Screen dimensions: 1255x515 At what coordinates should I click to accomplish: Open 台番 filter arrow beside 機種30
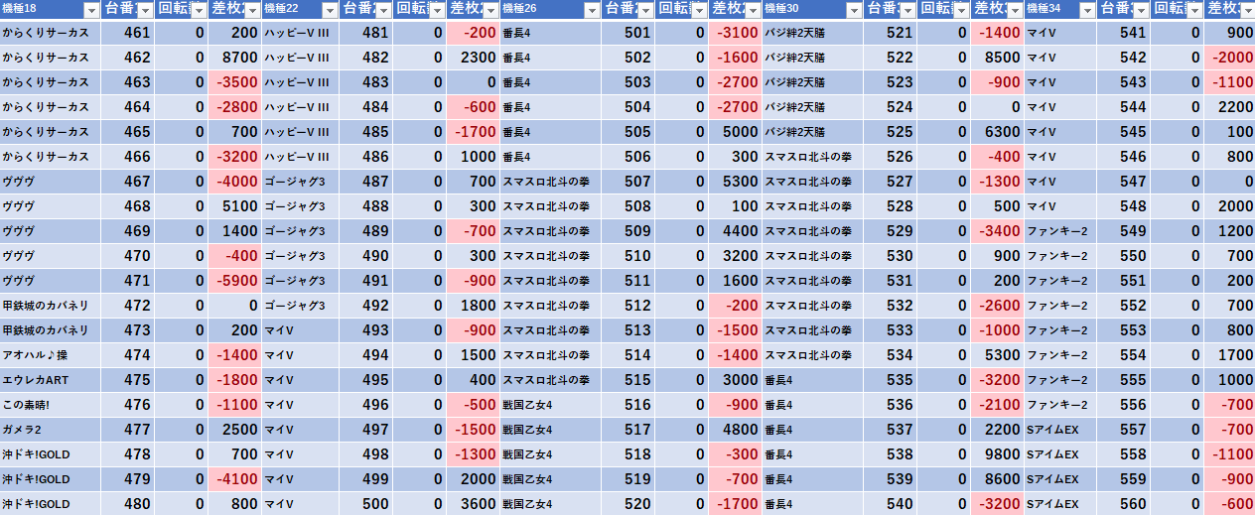coord(907,10)
